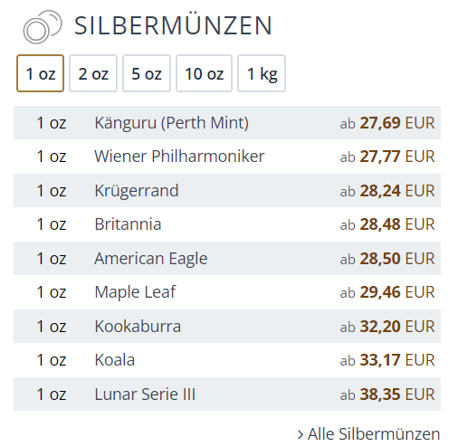
Task: Open Wiener Philharmoniker coin listing
Action: pos(227,157)
